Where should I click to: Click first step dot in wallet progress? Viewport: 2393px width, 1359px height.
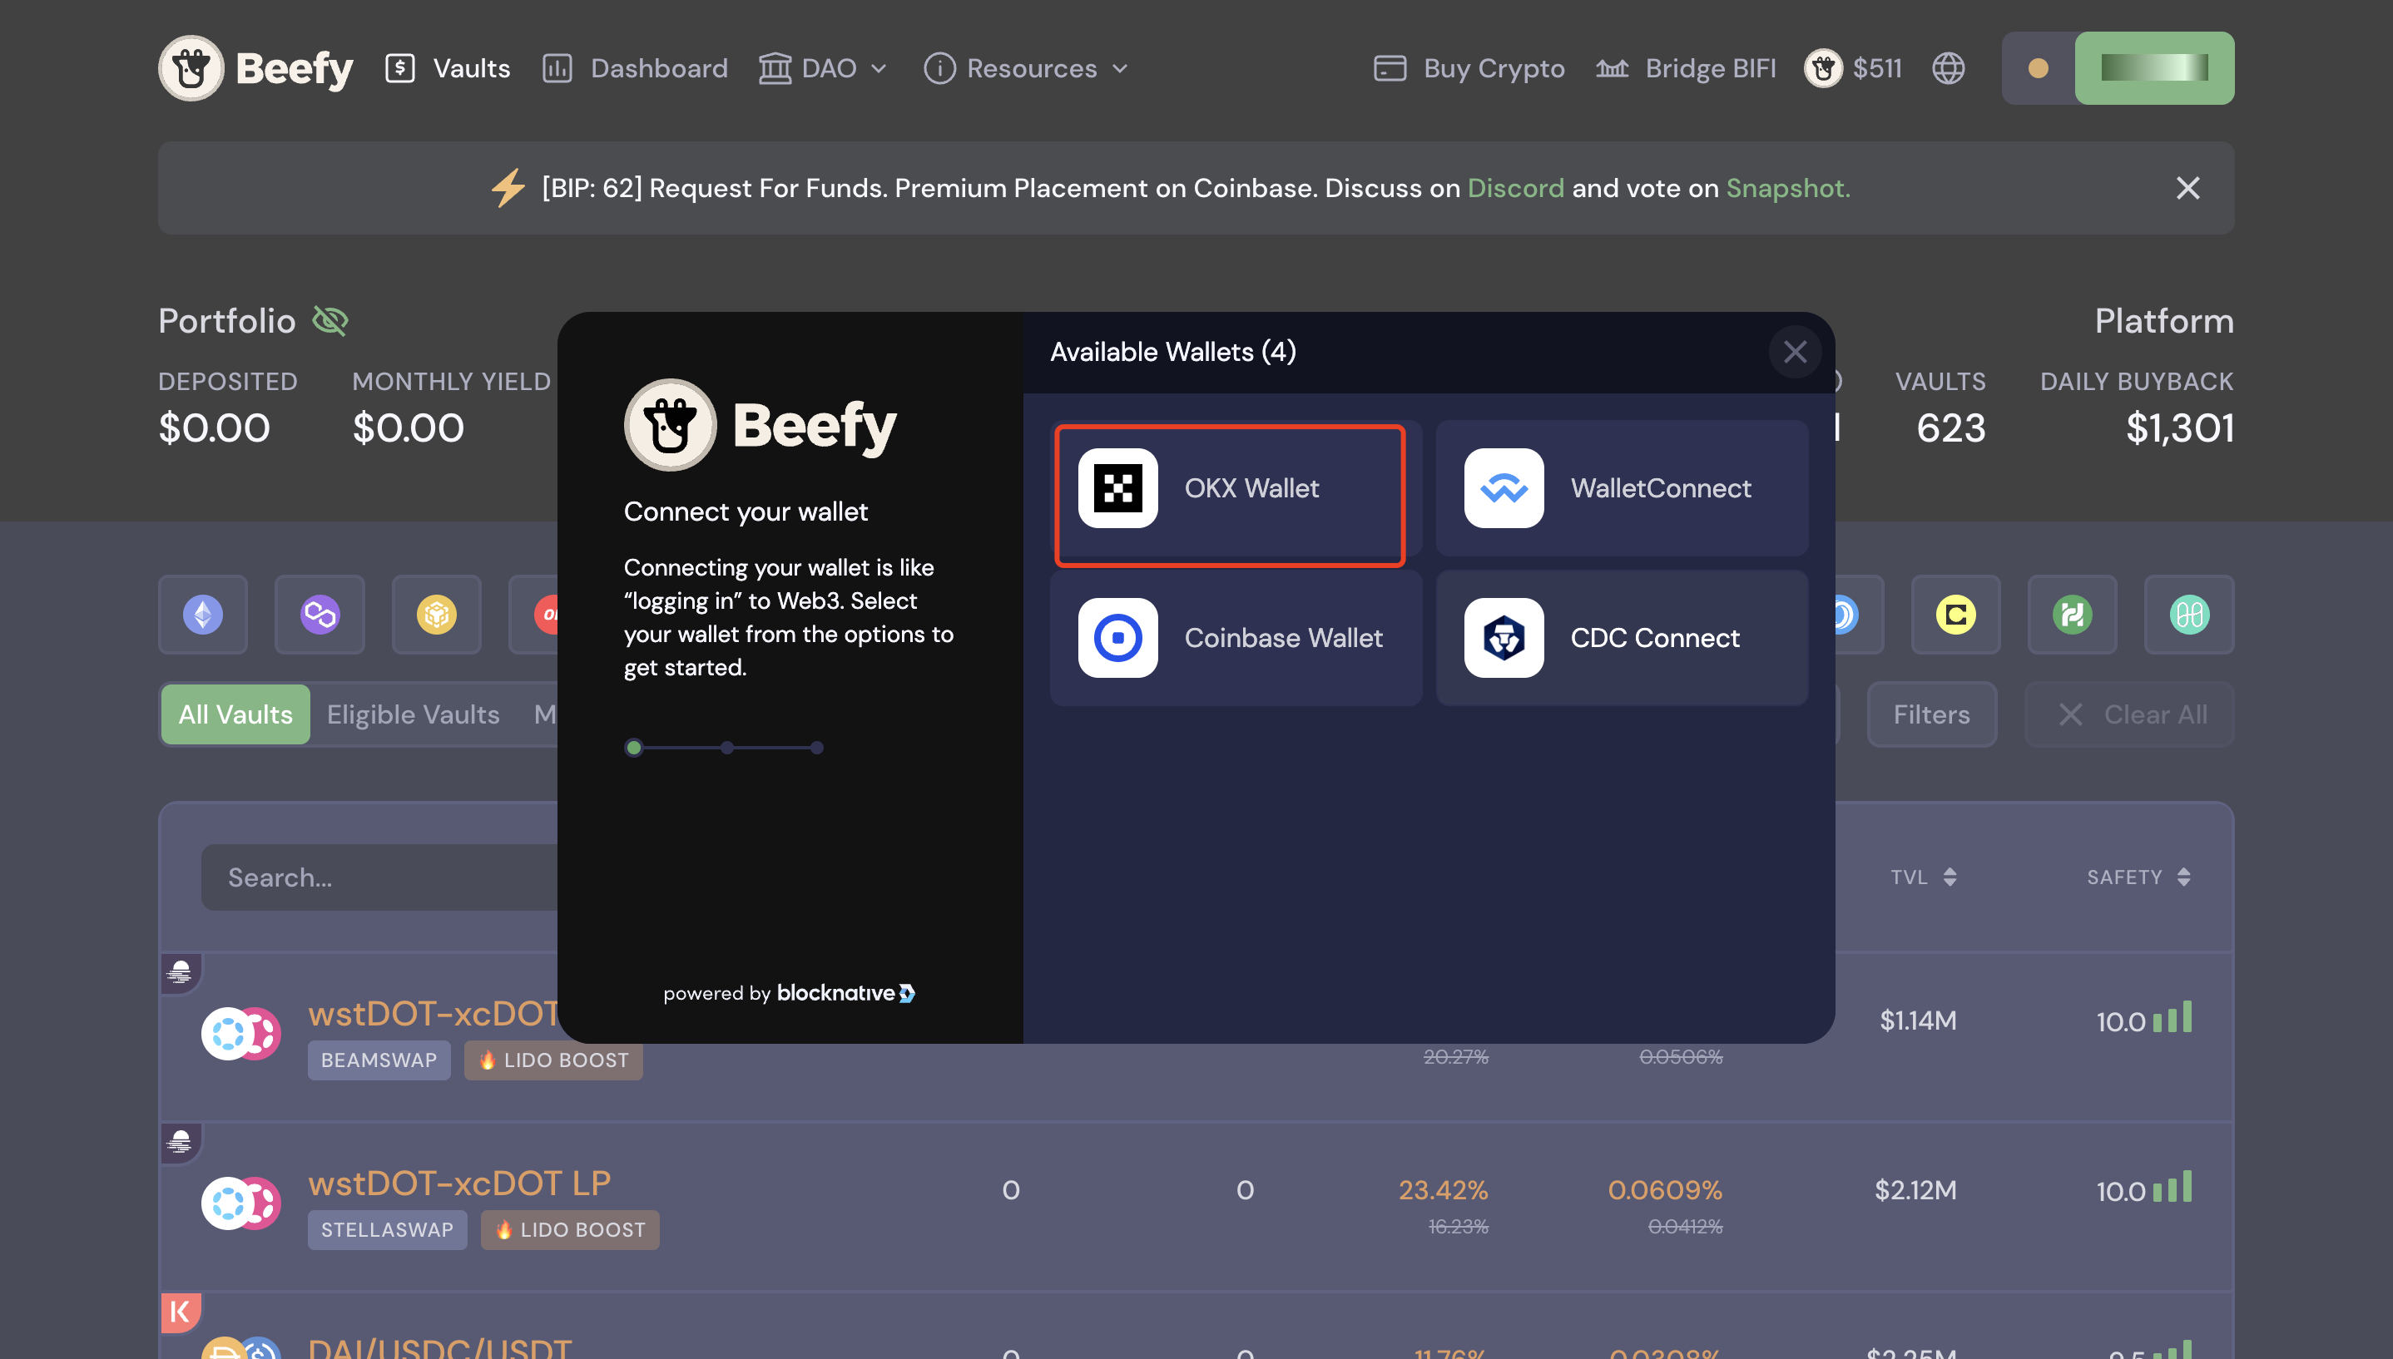click(x=634, y=747)
